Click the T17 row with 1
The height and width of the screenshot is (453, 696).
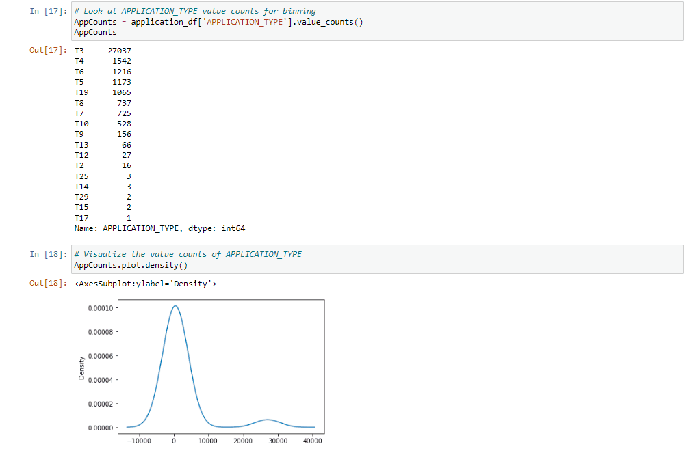point(103,218)
